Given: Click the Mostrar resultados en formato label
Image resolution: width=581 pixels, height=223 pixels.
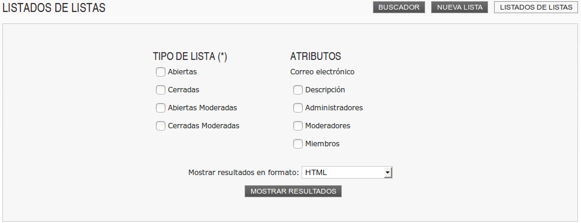Looking at the screenshot, I should pos(243,172).
